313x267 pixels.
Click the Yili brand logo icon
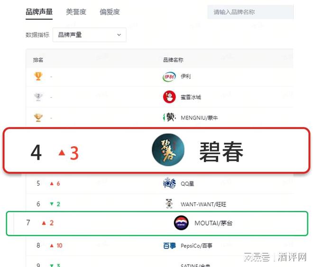click(169, 76)
